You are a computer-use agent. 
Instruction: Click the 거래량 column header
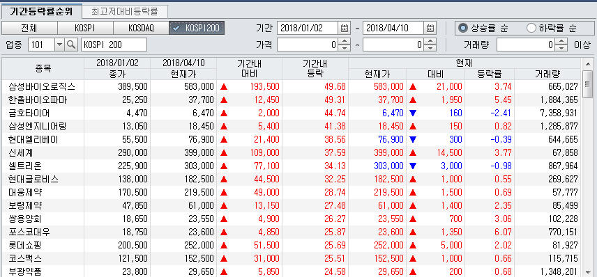[x=547, y=74]
